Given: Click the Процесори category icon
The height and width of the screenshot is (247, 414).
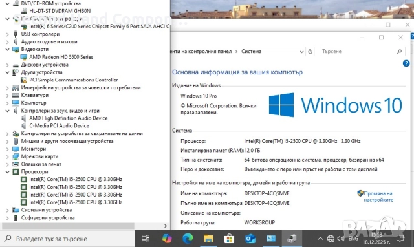Looking at the screenshot, I should (x=16, y=172).
